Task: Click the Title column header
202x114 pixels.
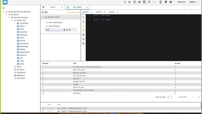Action: pyautogui.click(x=74, y=63)
